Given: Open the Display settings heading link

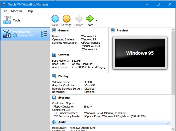Looking at the screenshot, I should point(63,76).
